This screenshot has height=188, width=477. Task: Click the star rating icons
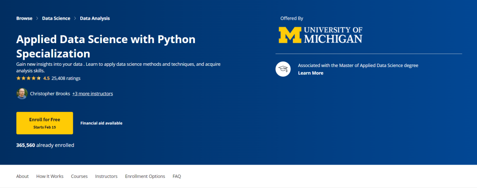tap(28, 78)
